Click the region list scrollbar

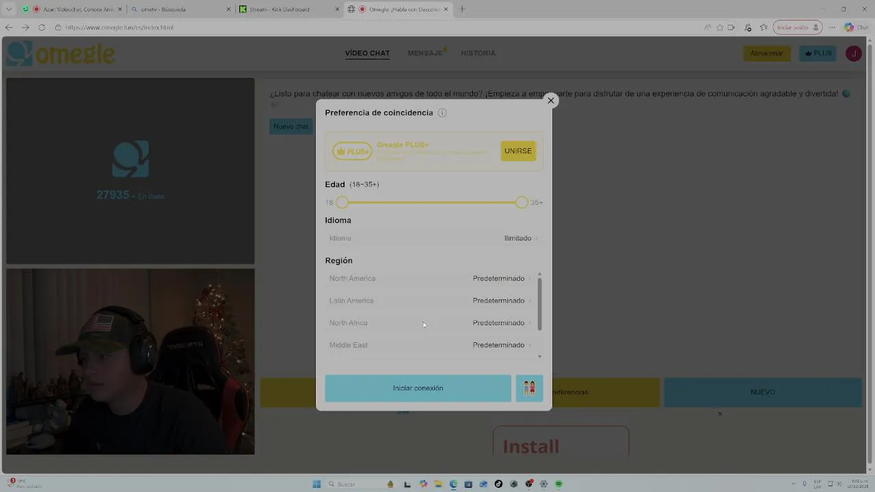tap(539, 304)
